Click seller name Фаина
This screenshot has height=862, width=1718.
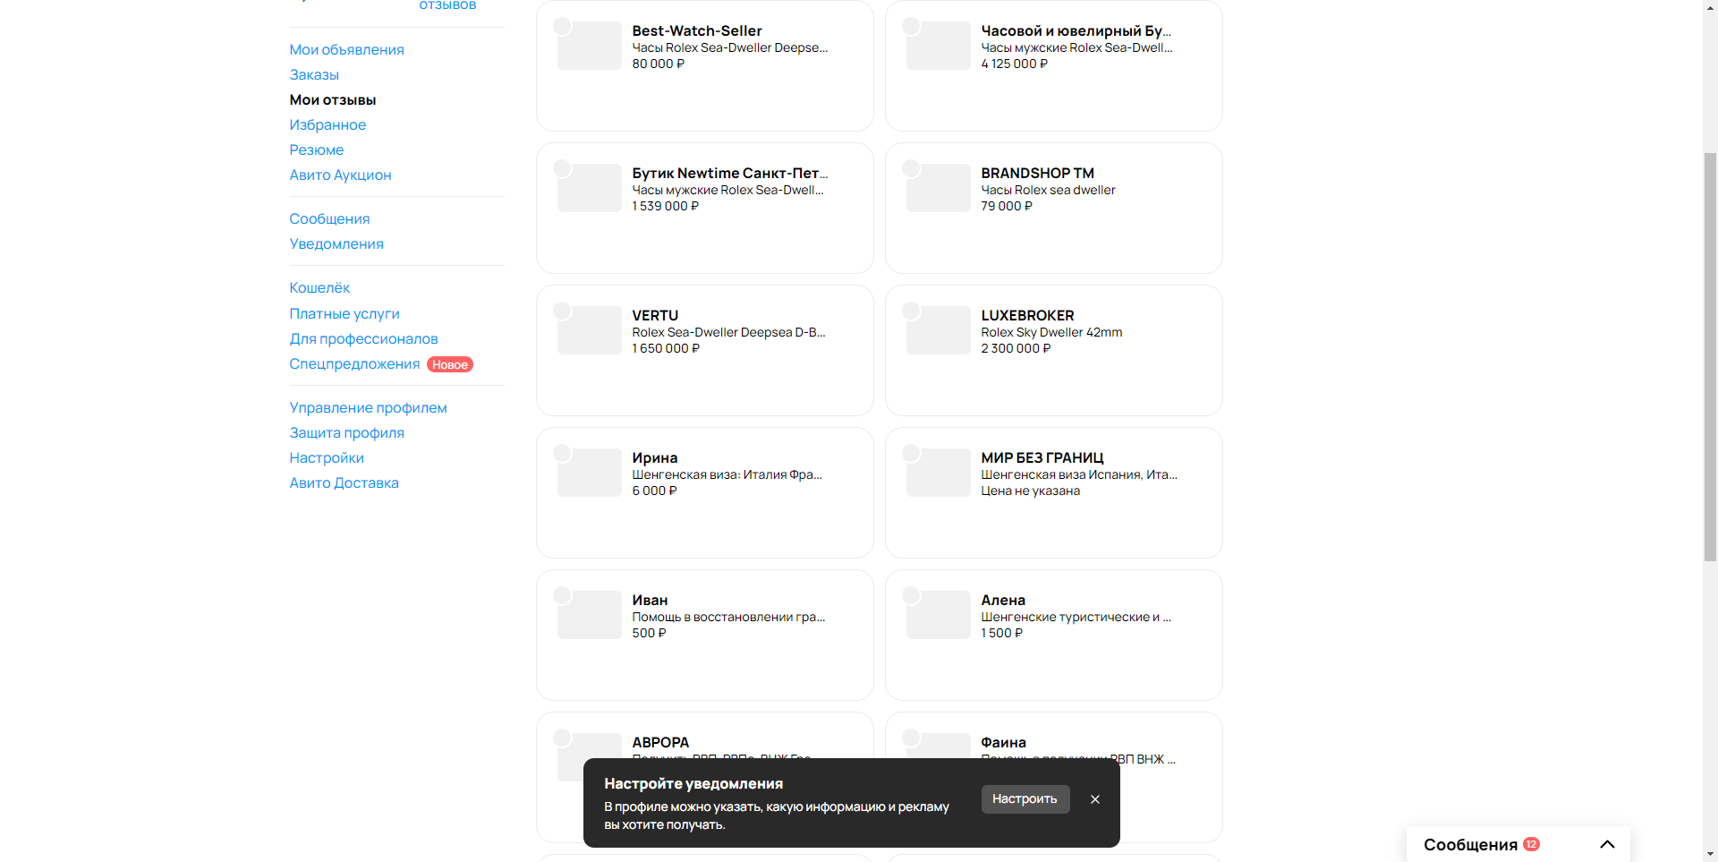click(1003, 742)
